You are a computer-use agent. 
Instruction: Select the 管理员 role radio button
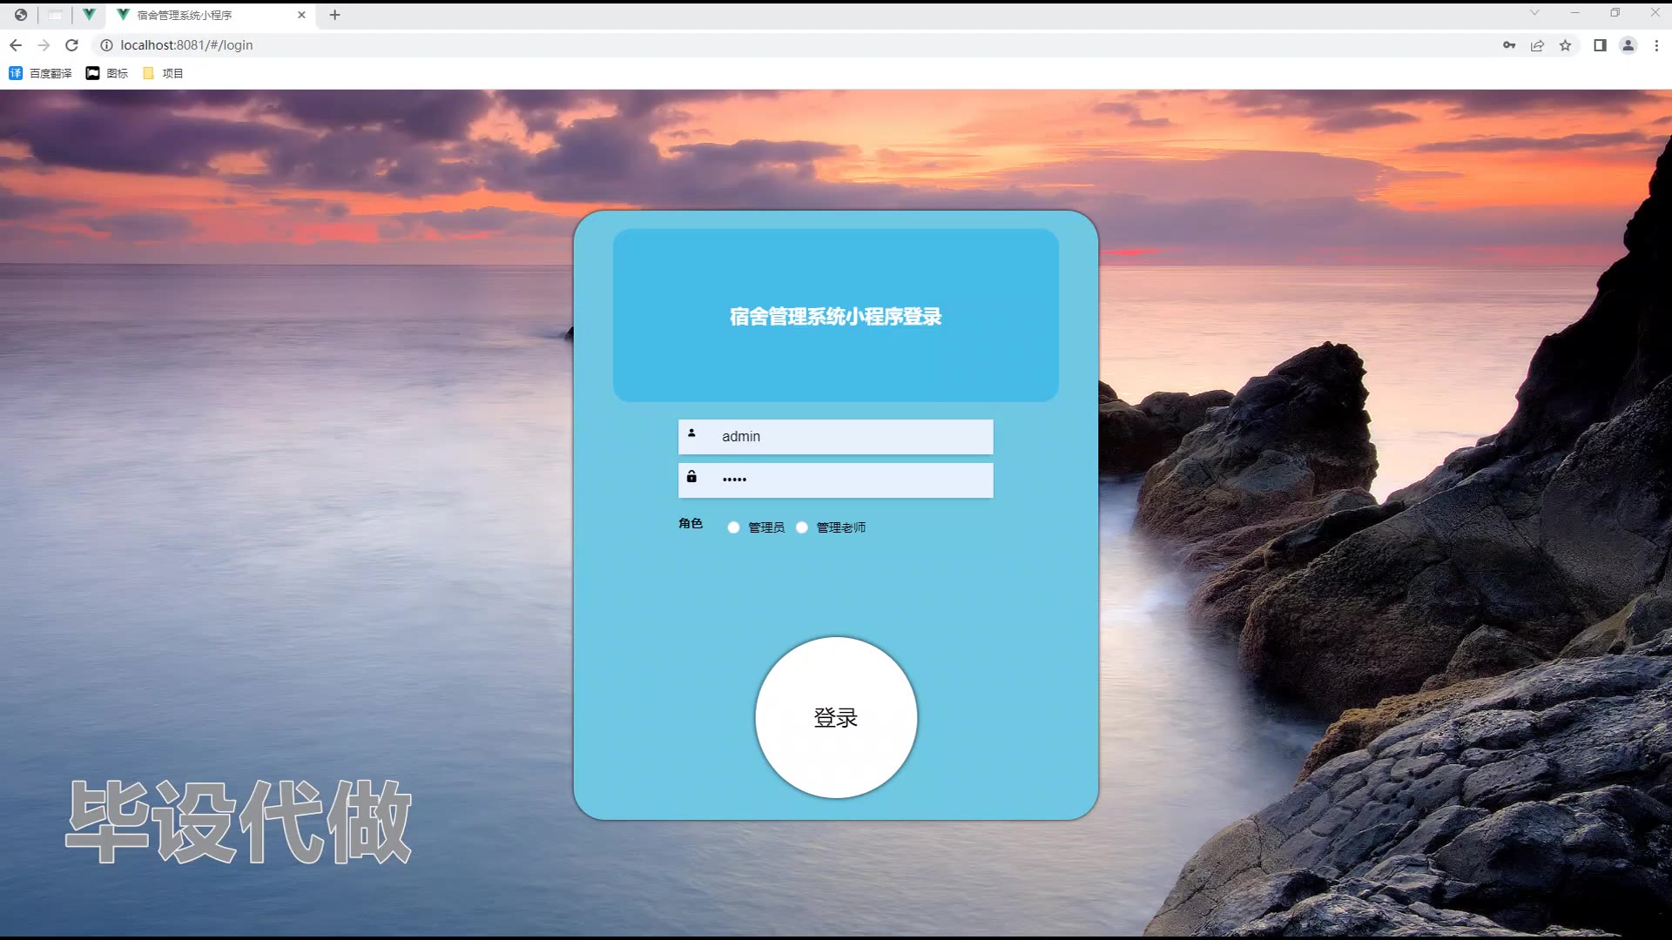coord(733,527)
